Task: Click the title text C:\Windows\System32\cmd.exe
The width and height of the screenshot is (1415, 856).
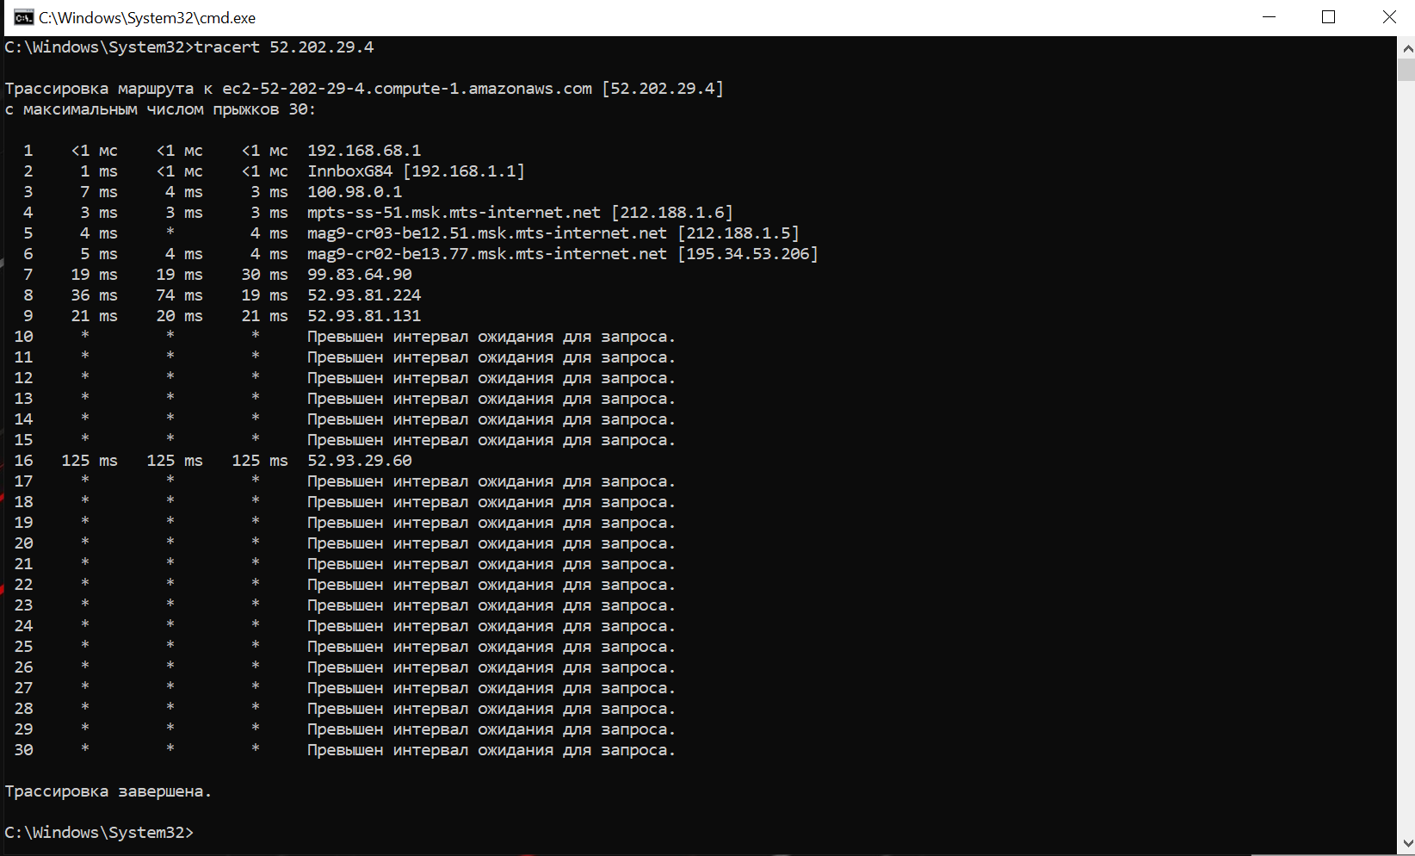Action: [147, 18]
